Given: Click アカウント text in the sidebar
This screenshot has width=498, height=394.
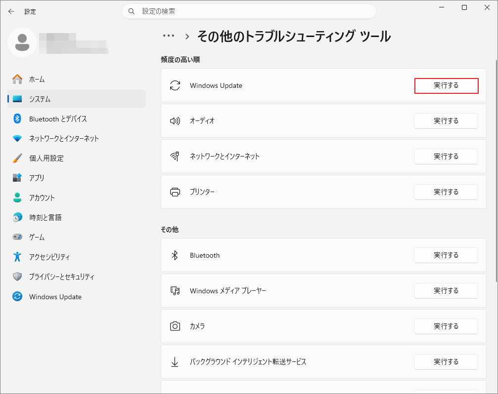Looking at the screenshot, I should [x=42, y=198].
